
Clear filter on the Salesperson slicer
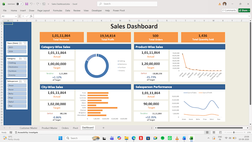(x=25, y=81)
